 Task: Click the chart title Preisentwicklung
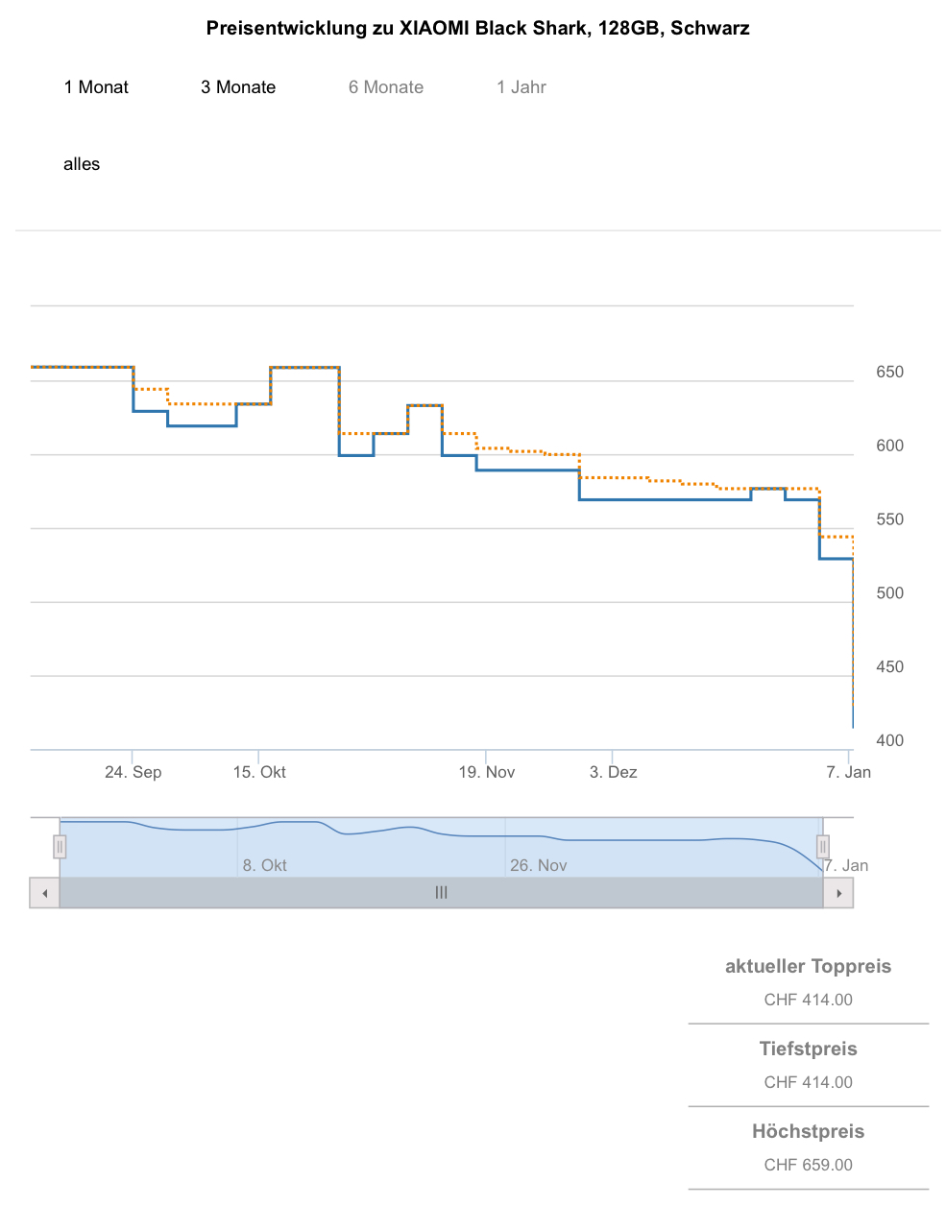tap(478, 28)
